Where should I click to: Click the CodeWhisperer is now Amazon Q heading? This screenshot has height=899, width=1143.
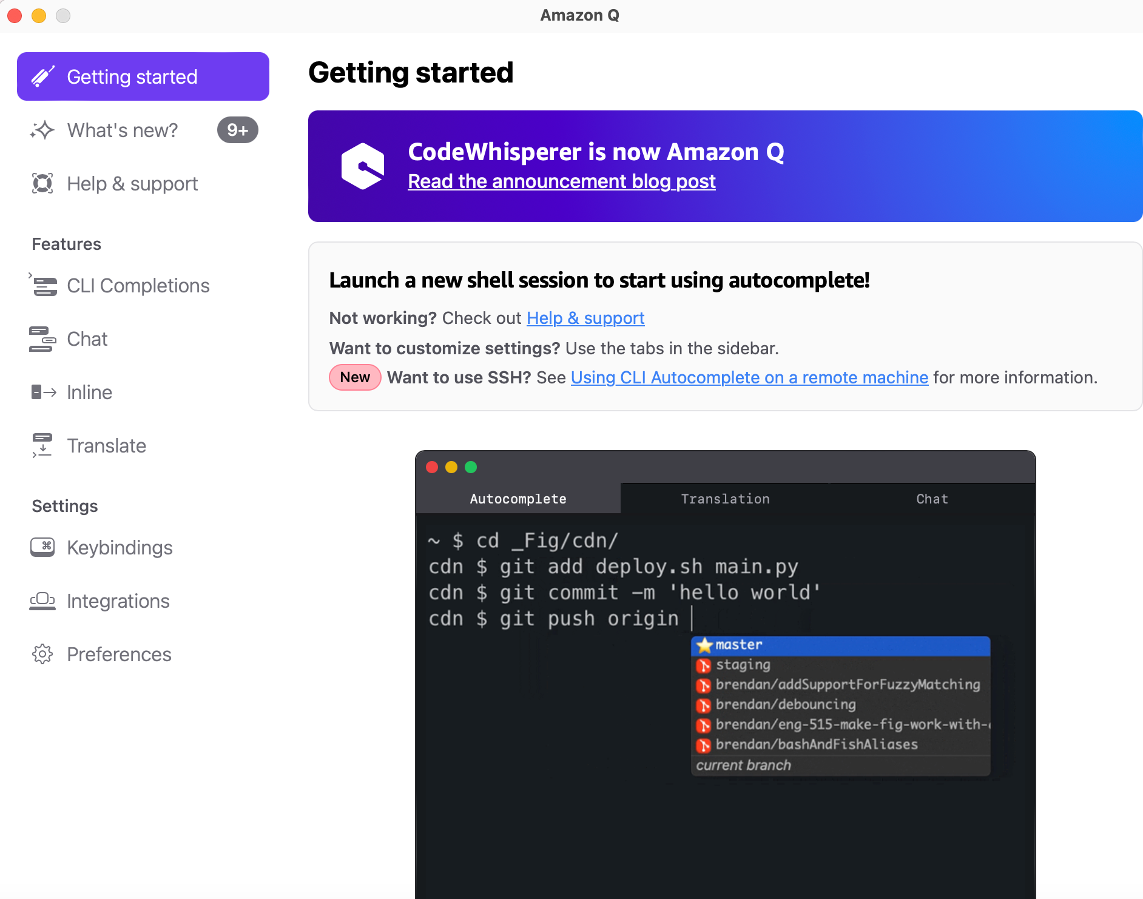(596, 152)
